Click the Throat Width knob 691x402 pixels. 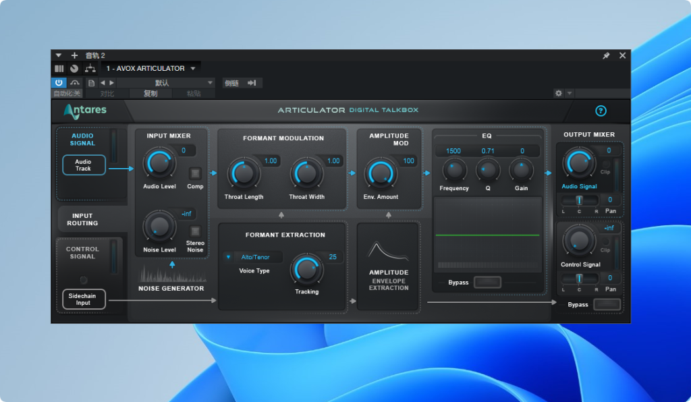[x=306, y=173]
